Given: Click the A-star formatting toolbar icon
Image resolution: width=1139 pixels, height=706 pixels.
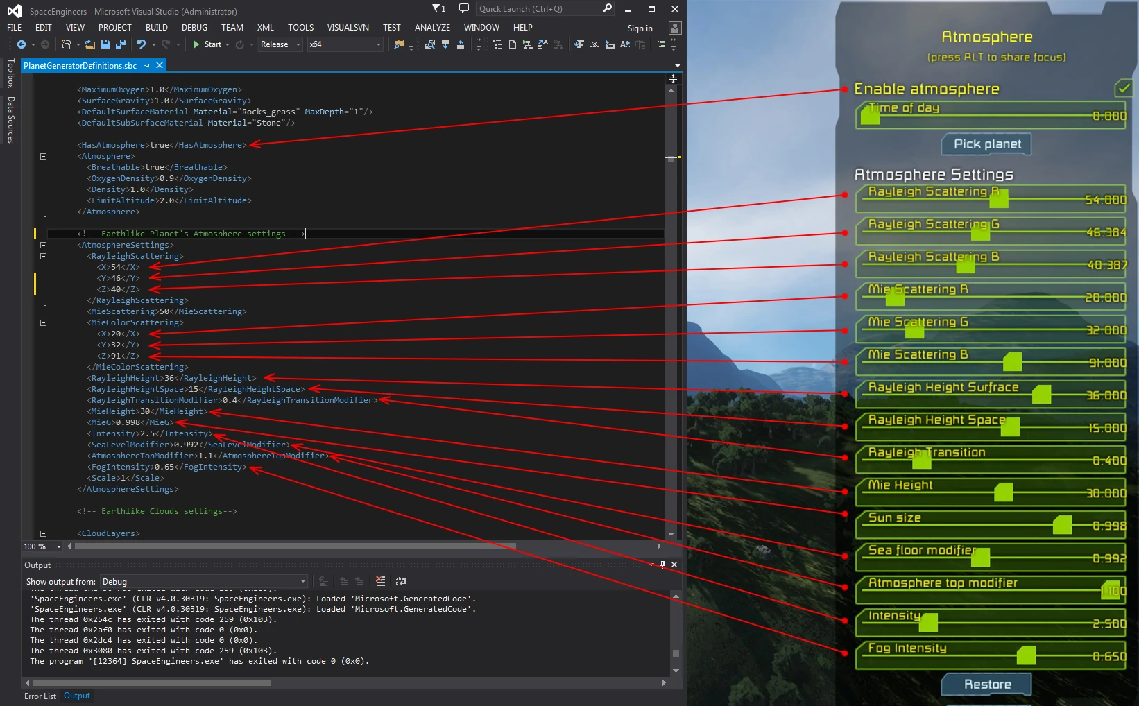Looking at the screenshot, I should 625,44.
